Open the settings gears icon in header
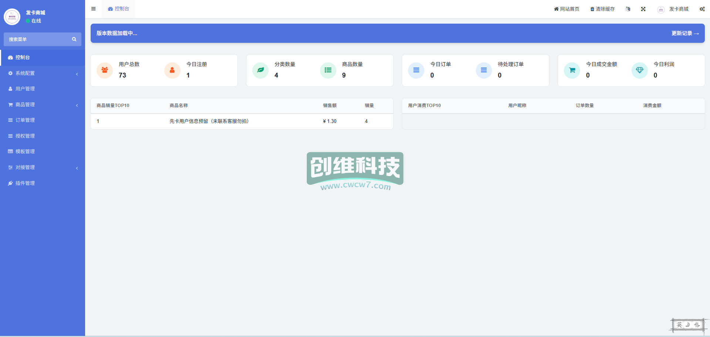Viewport: 710px width, 337px height. [702, 9]
